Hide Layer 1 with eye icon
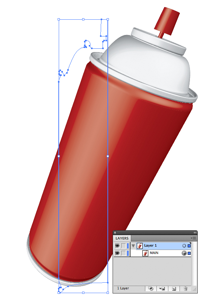 point(117,246)
